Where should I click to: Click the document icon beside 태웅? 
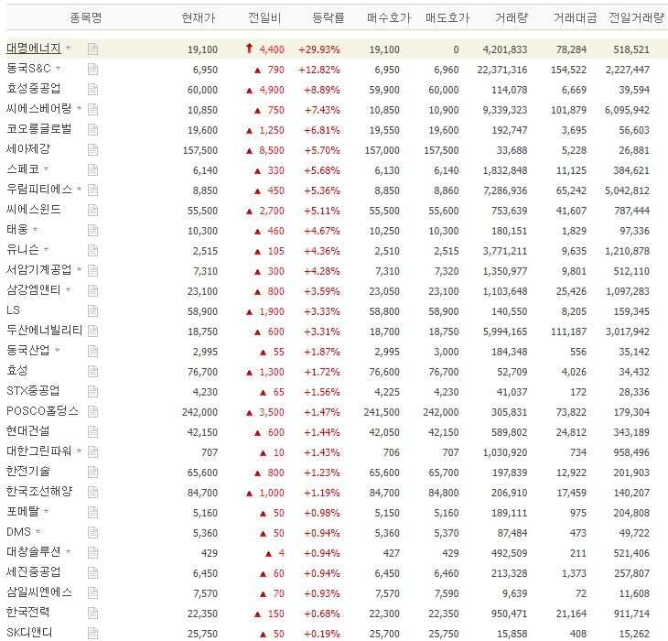[92, 231]
